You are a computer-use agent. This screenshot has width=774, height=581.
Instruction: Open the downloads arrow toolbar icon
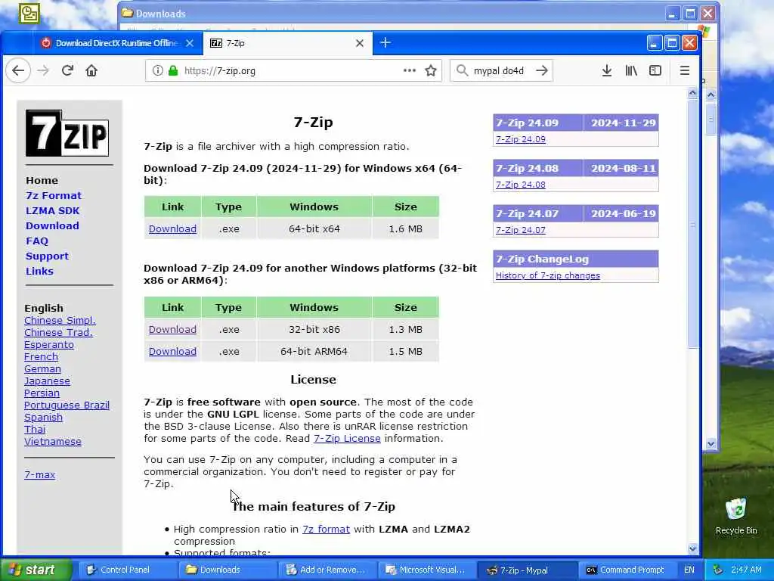tap(607, 70)
